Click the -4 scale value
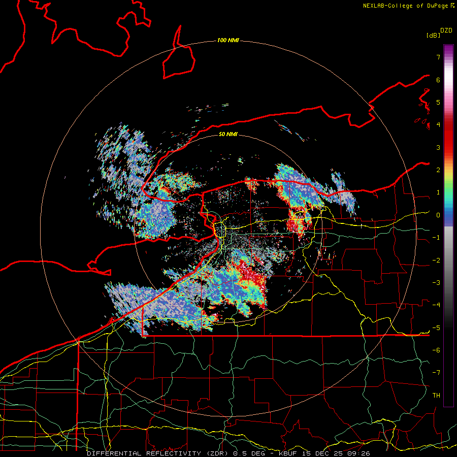Image resolution: width=457 pixels, height=457 pixels. 436,305
